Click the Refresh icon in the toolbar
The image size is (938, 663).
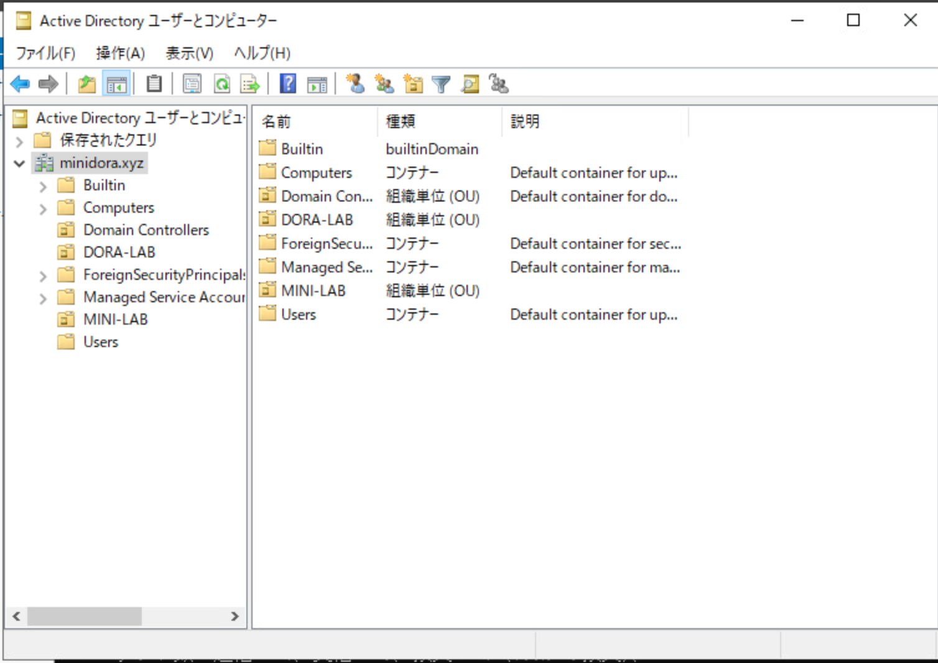tap(222, 83)
